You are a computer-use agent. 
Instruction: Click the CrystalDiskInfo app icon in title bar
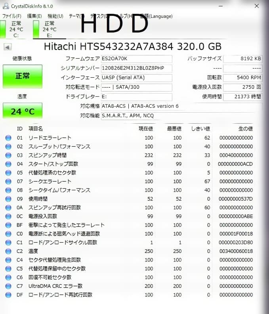tap(6, 6)
